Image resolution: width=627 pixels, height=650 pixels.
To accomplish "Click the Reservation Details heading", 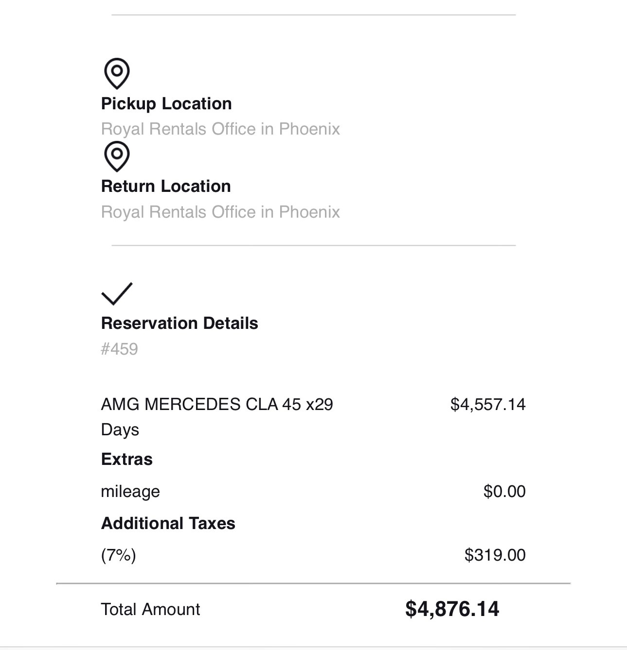I will 179,324.
